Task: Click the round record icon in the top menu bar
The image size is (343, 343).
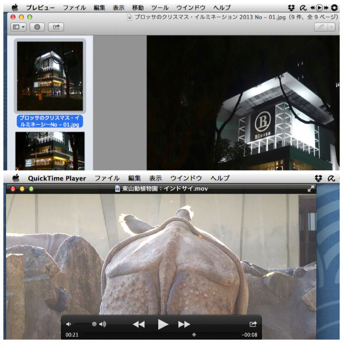Action: [x=334, y=8]
